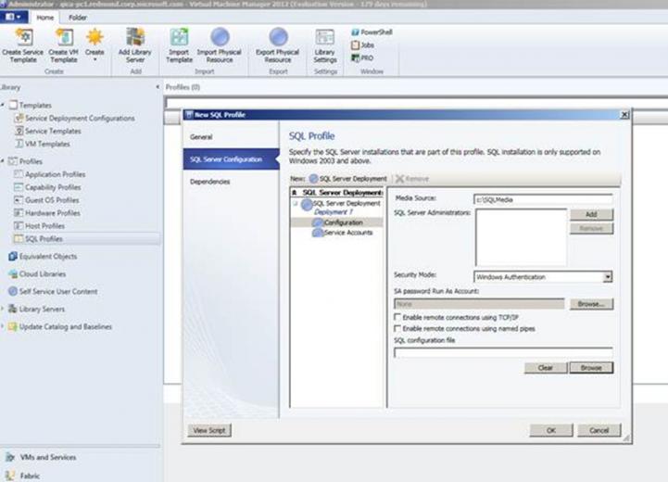Select Equivalent Objects node
The height and width of the screenshot is (482, 668).
[x=48, y=256]
